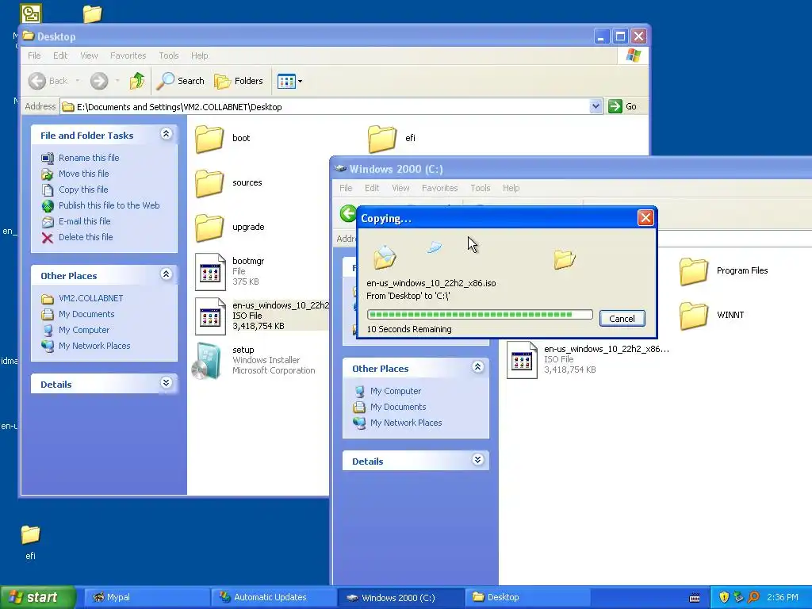Screen dimensions: 812x609
Task: Open Tools menu in Windows 2000 (C:) window
Action: [x=480, y=188]
